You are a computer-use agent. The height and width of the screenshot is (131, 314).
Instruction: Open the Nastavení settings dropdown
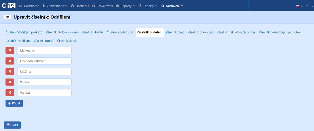(x=172, y=6)
